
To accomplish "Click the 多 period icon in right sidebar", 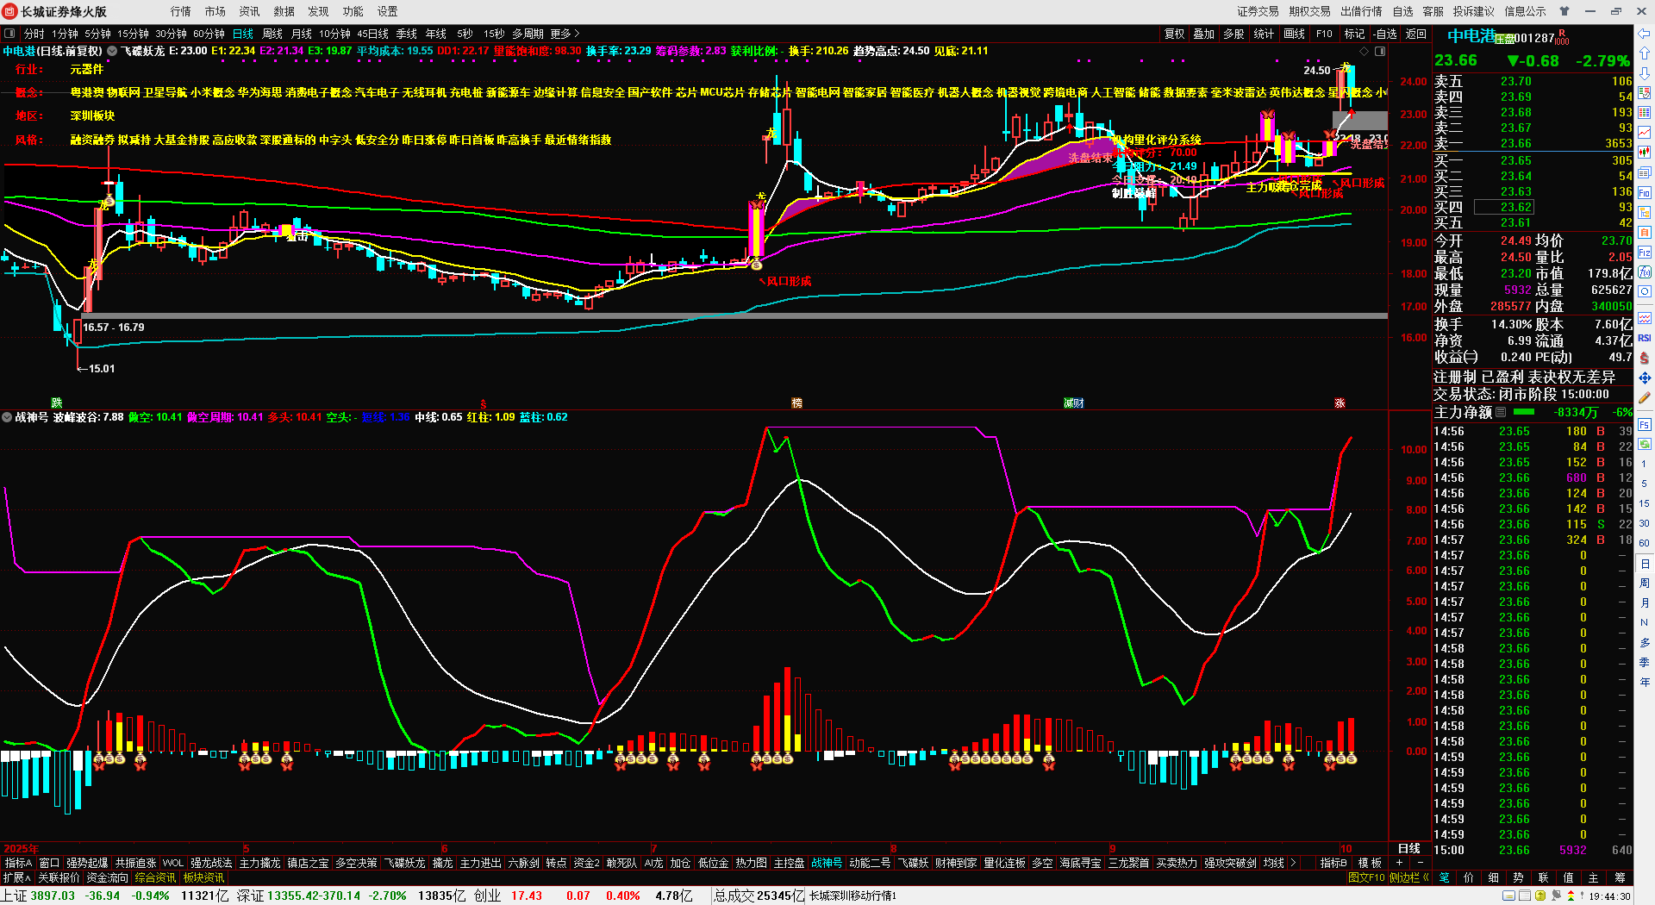I will point(1645,642).
